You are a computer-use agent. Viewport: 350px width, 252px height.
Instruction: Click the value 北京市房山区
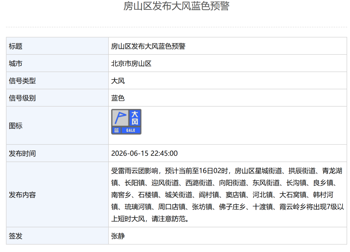pos(131,63)
